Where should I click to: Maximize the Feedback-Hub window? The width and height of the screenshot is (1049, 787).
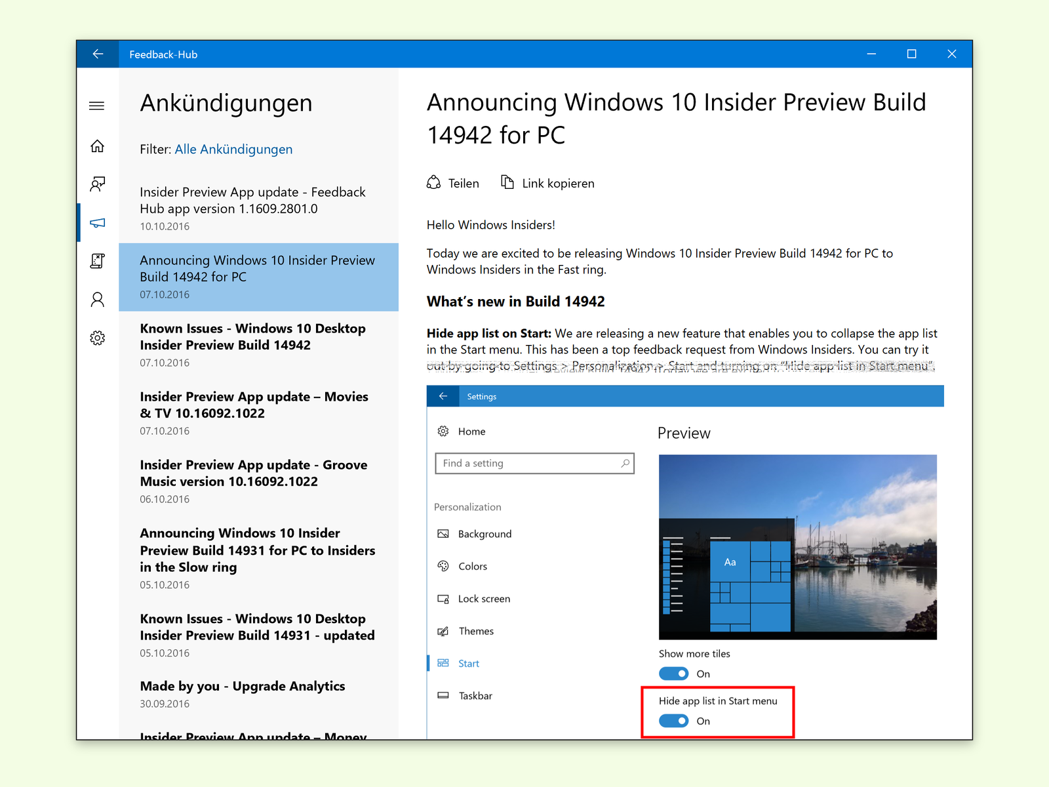(x=911, y=54)
